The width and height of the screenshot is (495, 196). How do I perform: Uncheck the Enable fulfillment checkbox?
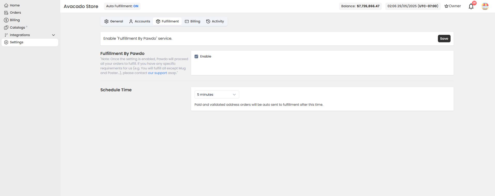coord(196,56)
